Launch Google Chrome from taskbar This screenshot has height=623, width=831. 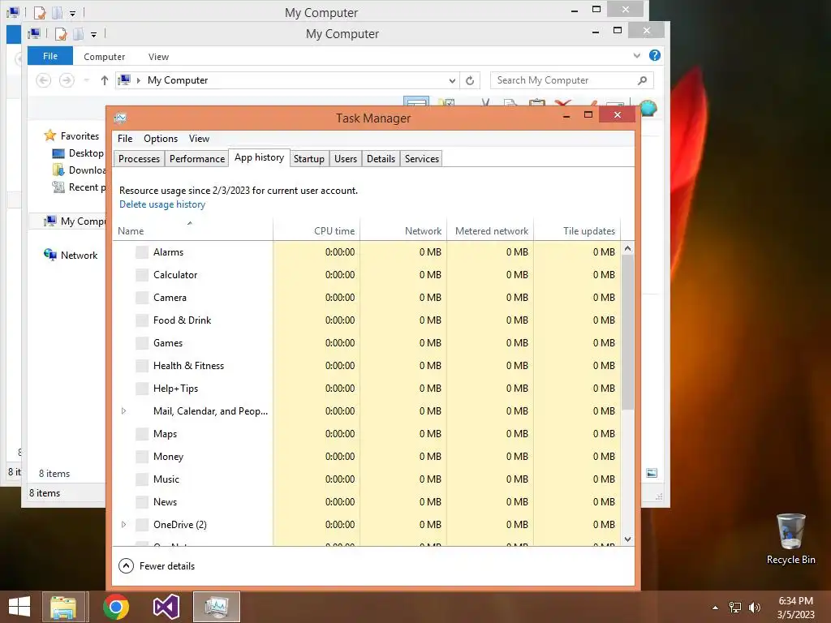coord(116,607)
